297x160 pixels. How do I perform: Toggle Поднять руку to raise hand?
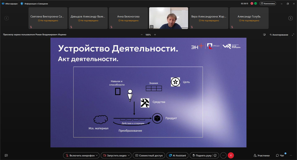pyautogui.click(x=202, y=155)
